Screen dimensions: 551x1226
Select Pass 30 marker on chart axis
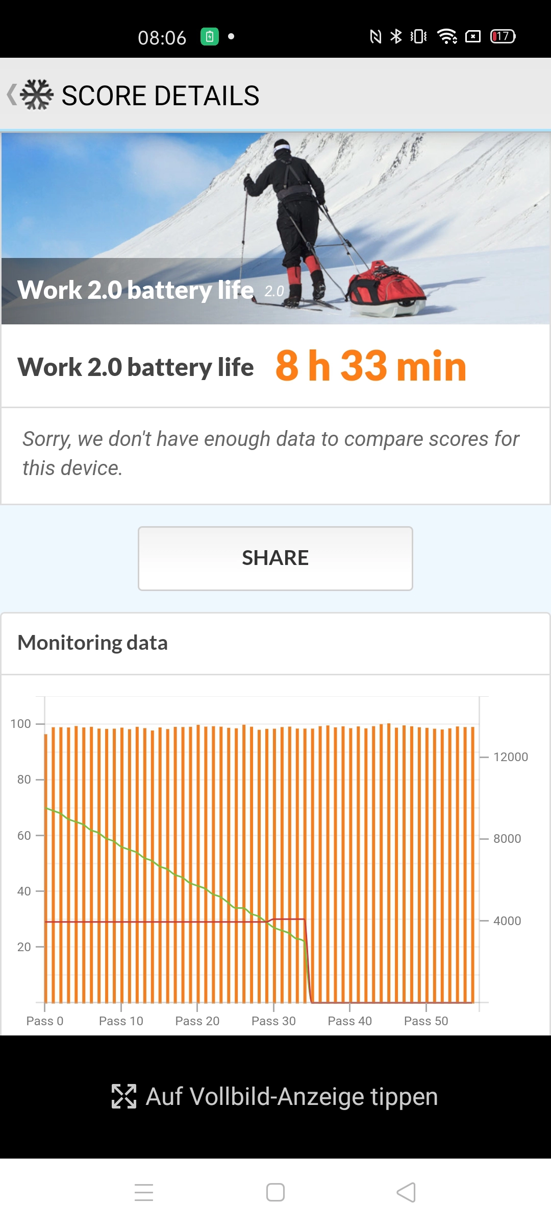coord(273,1021)
